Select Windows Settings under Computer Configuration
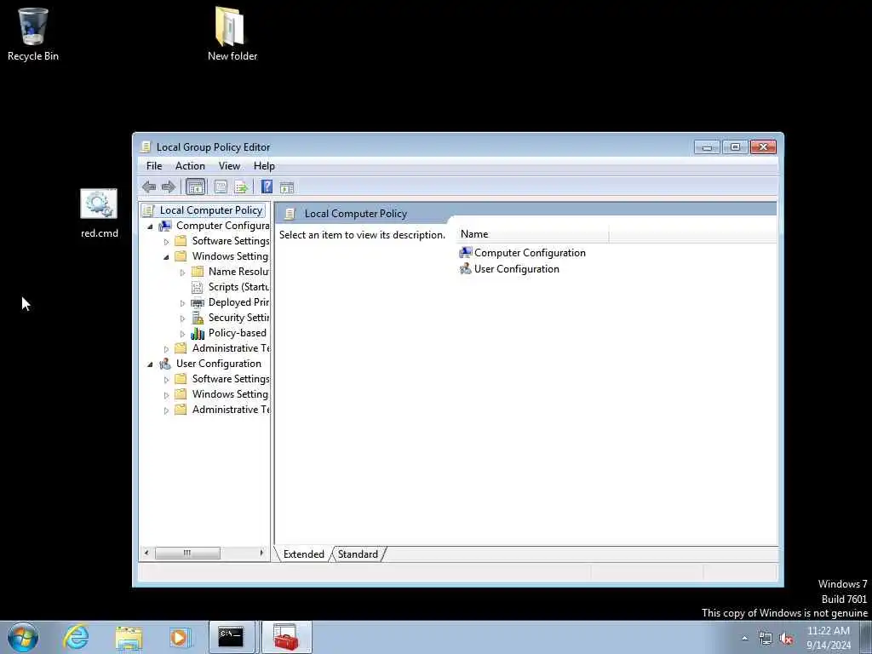The image size is (872, 654). pyautogui.click(x=230, y=256)
